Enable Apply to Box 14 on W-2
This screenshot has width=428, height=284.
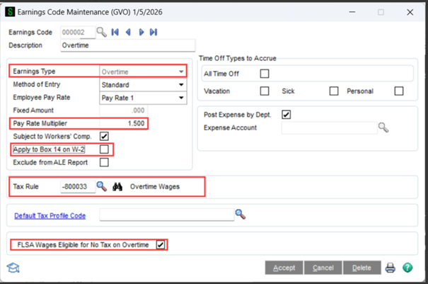[x=105, y=149]
